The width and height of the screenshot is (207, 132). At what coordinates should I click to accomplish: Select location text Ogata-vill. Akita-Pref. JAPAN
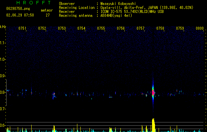pyautogui.click(x=129, y=8)
